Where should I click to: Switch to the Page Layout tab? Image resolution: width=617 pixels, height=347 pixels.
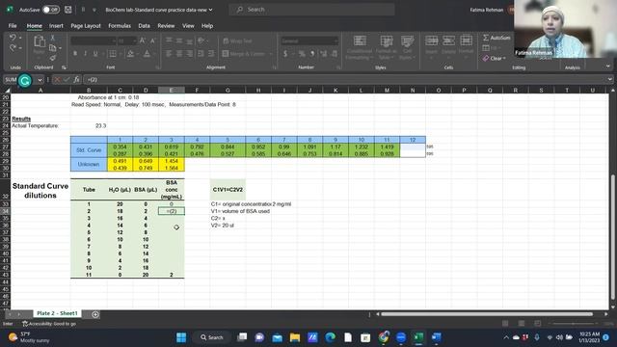tap(86, 26)
